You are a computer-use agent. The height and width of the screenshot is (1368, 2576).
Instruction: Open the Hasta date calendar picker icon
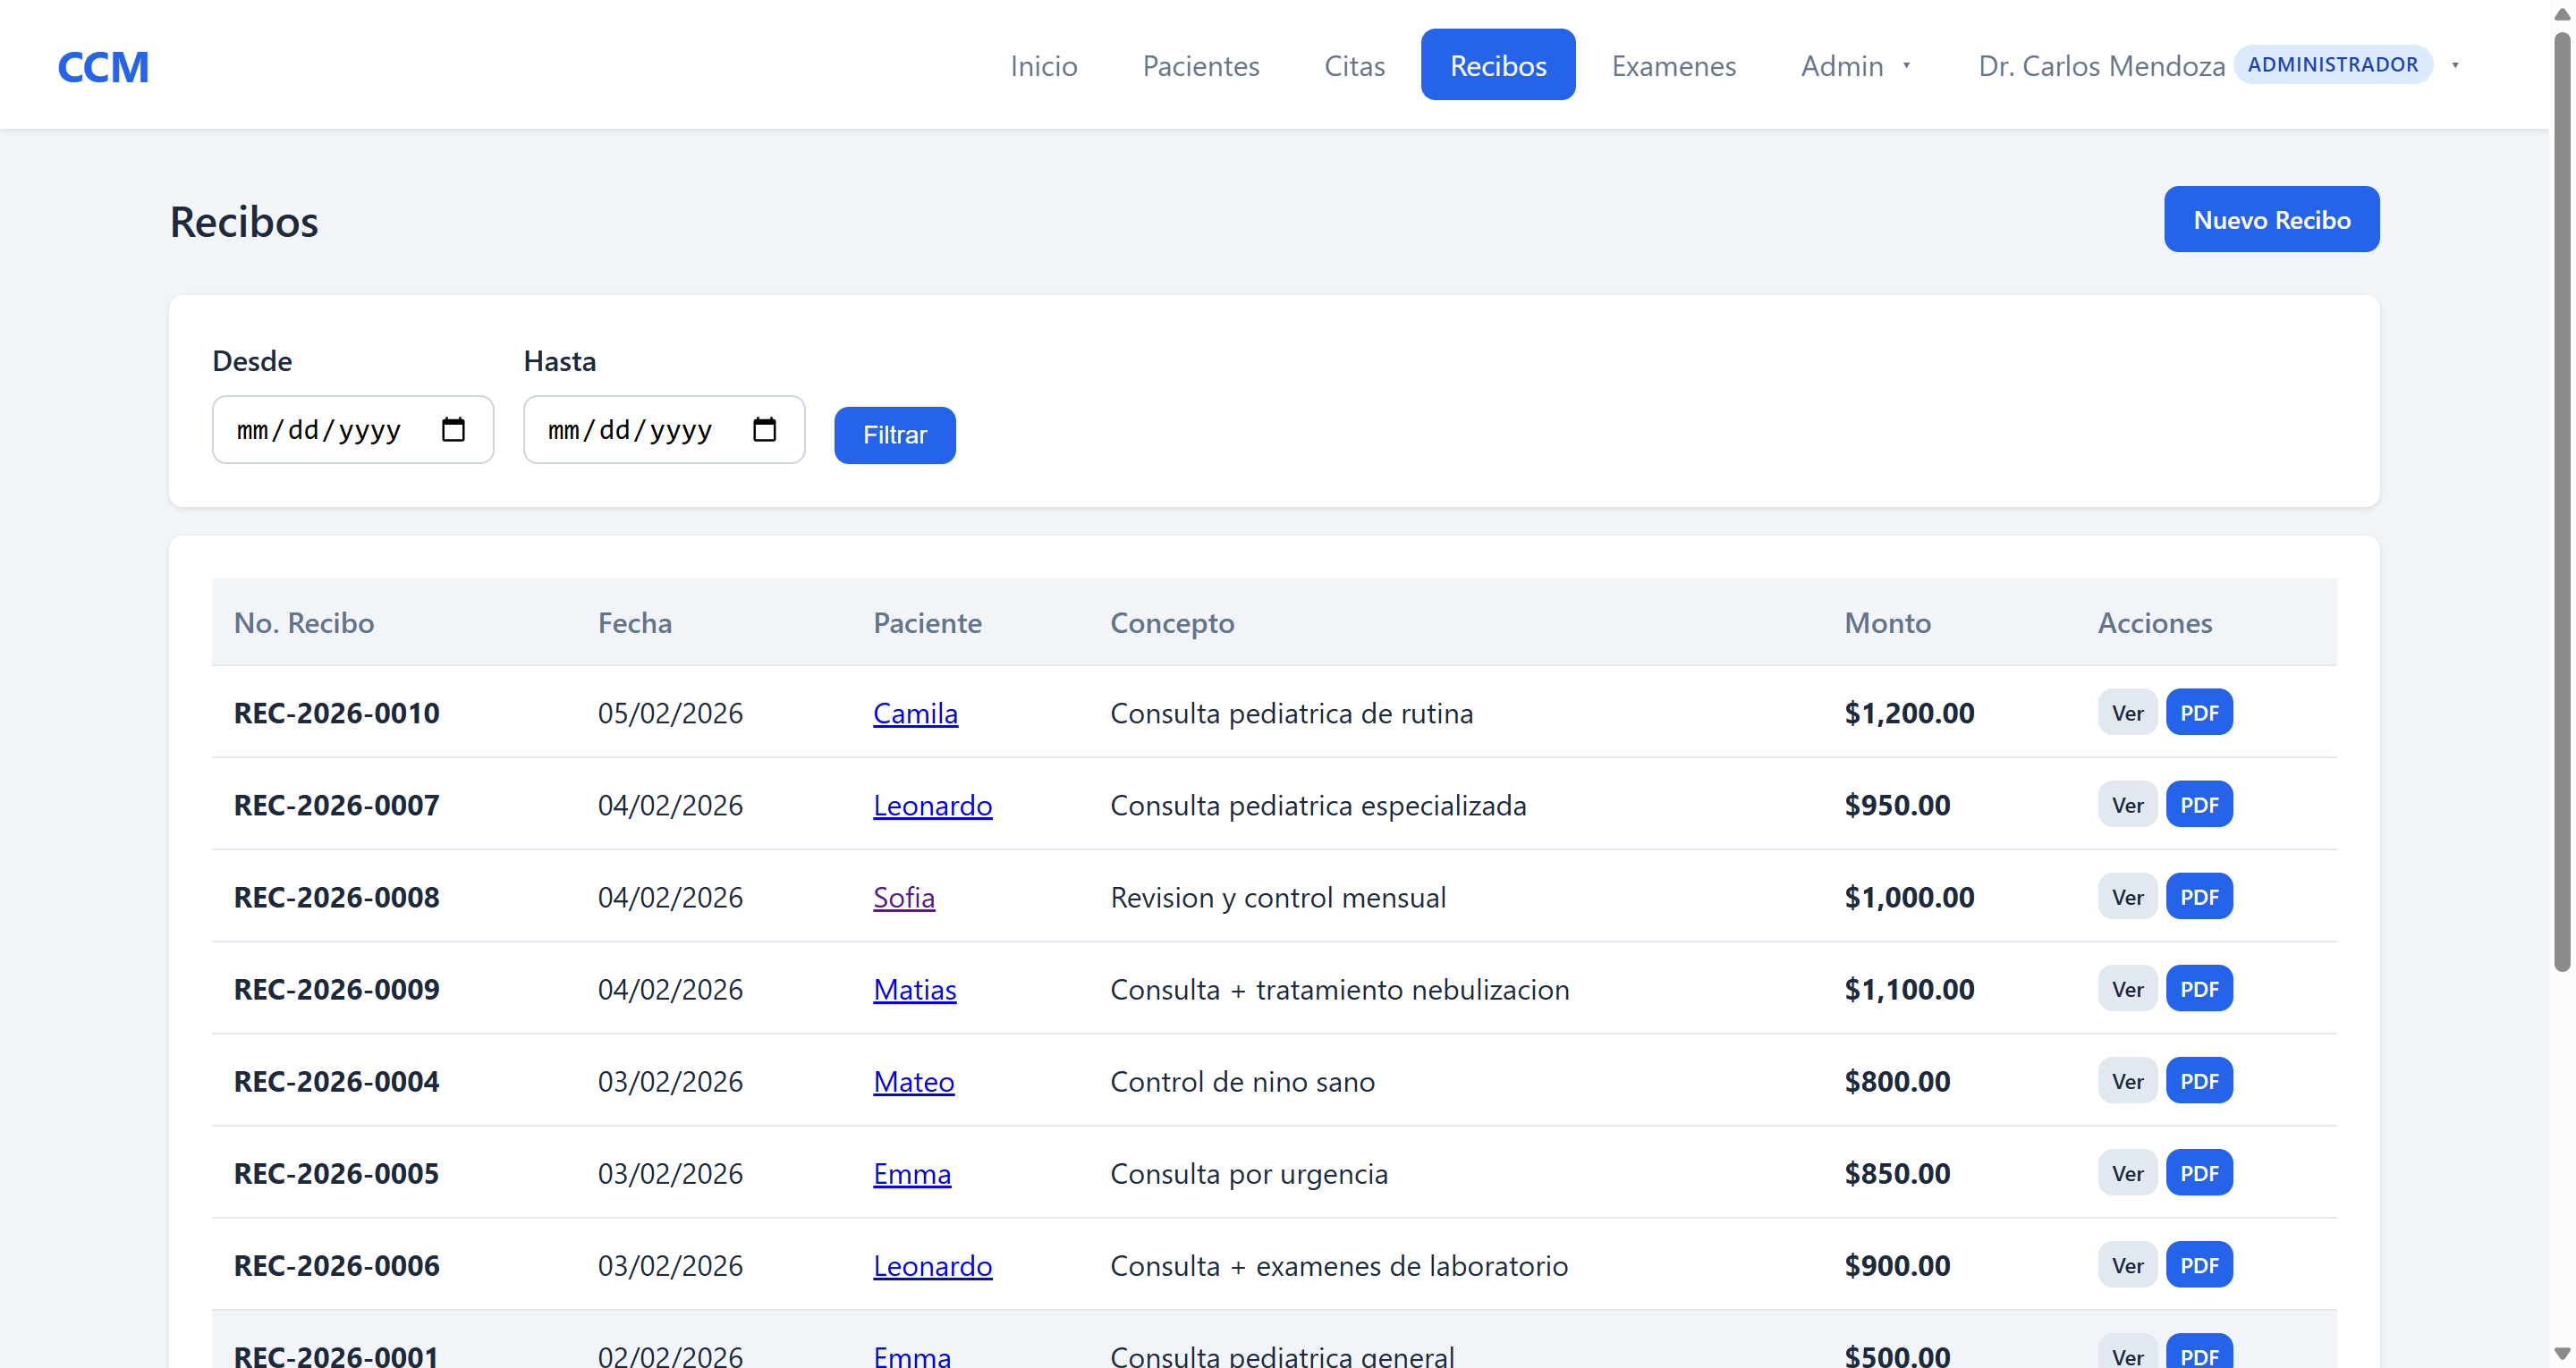[x=764, y=430]
